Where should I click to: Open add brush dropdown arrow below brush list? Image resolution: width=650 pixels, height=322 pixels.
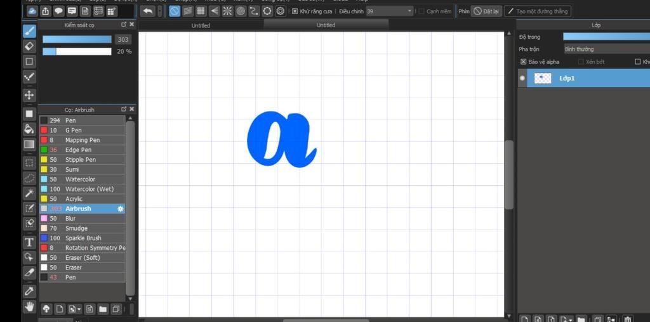pos(79,309)
